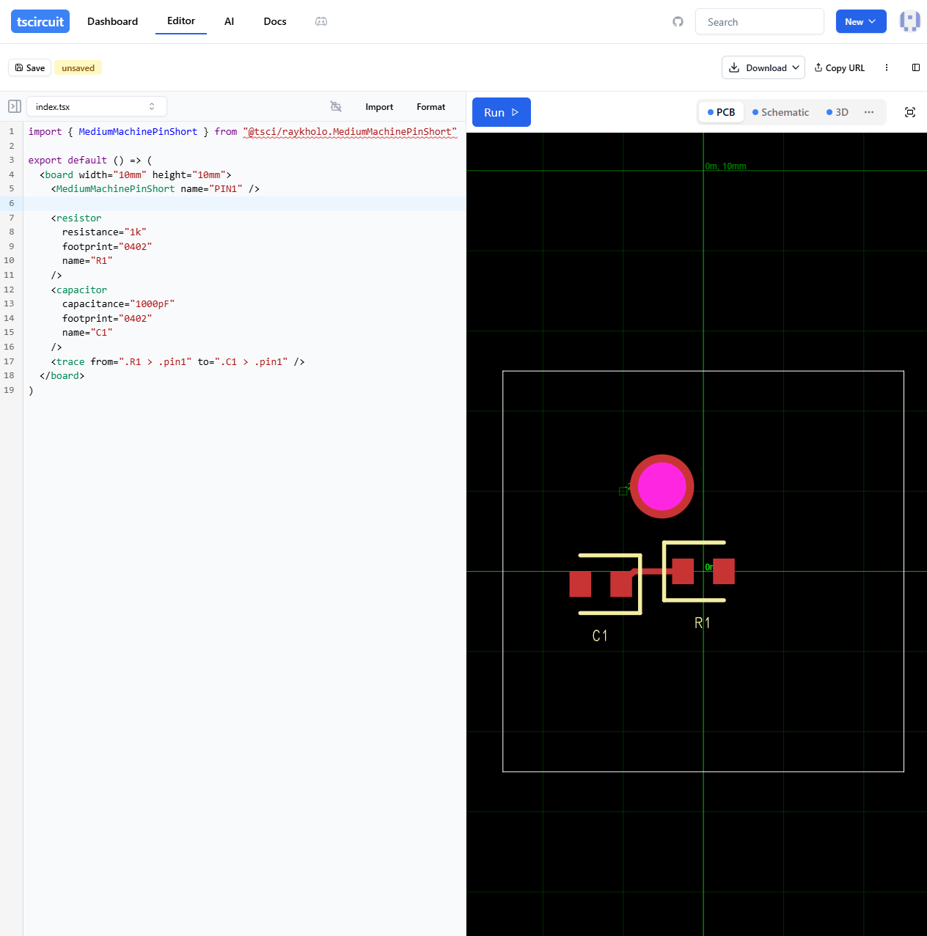Screen dimensions: 927x936
Task: Click the tscircuit logo
Action: [40, 21]
